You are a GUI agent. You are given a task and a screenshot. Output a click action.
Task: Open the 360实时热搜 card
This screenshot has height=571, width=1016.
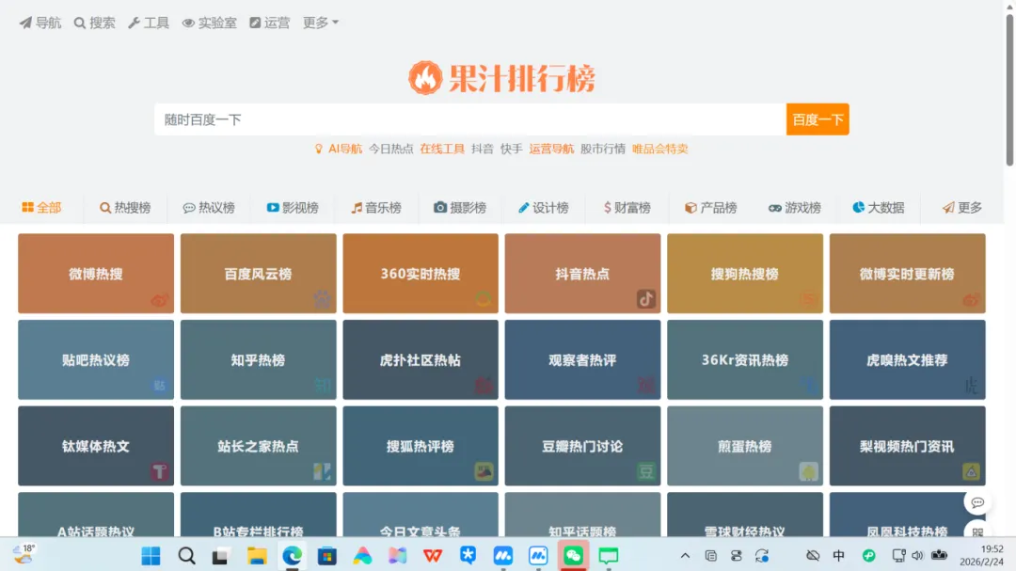(421, 274)
